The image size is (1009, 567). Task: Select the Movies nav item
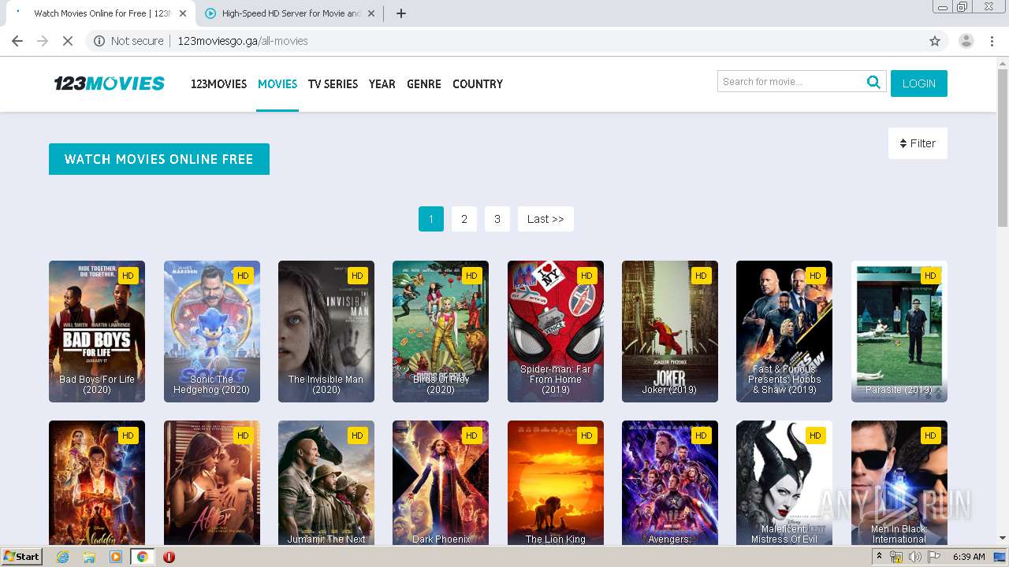pos(277,84)
